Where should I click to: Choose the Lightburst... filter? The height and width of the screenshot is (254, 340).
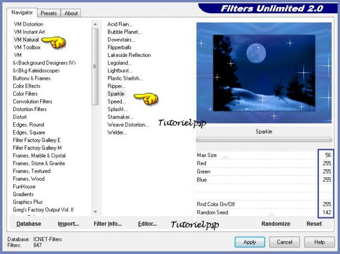[x=120, y=71]
